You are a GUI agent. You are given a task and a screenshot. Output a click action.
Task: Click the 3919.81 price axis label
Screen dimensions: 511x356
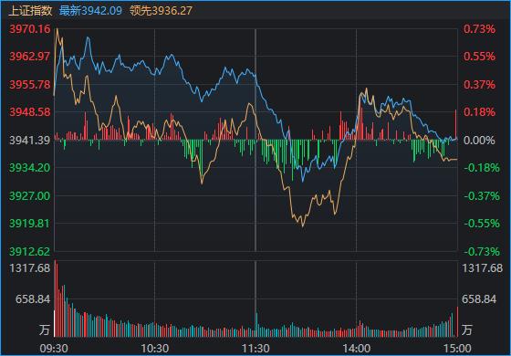(30, 224)
